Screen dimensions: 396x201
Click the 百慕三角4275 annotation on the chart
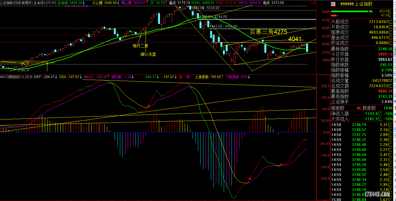[x=268, y=32]
